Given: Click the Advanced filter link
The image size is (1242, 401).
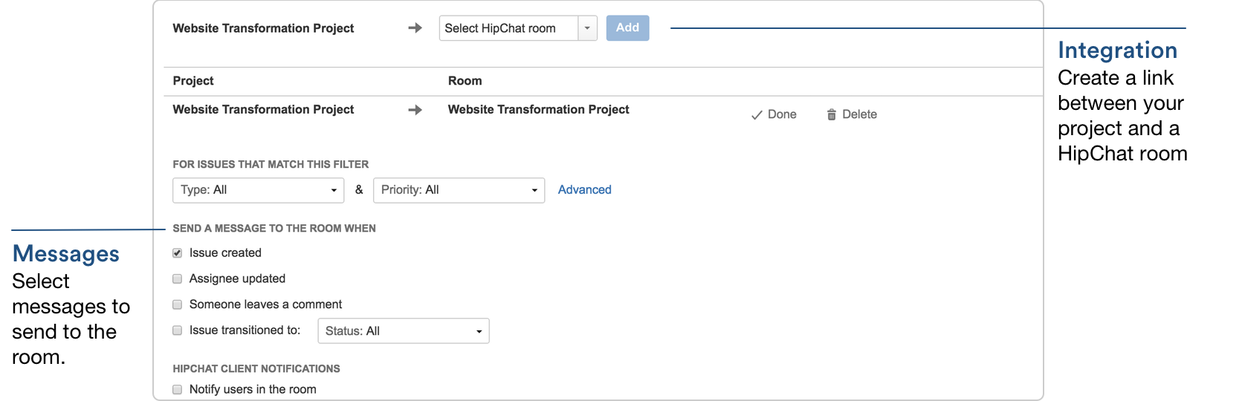Looking at the screenshot, I should (x=584, y=190).
